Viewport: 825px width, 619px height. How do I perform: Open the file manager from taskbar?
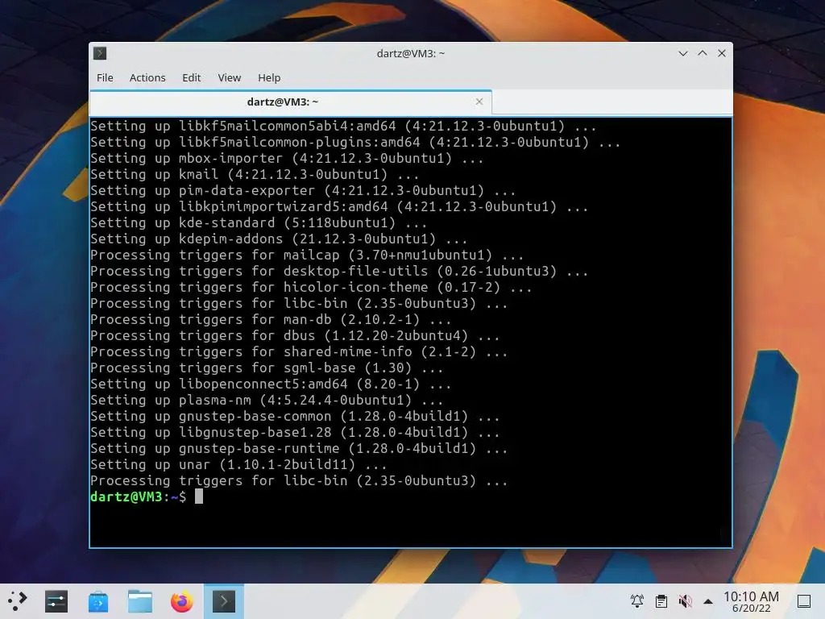pos(140,601)
